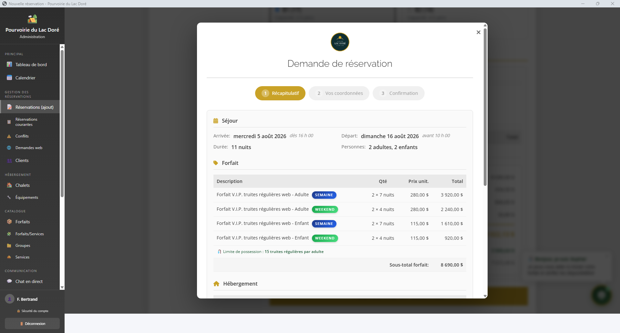Open Réservations courantes icon
Image resolution: width=620 pixels, height=333 pixels.
[x=9, y=122]
